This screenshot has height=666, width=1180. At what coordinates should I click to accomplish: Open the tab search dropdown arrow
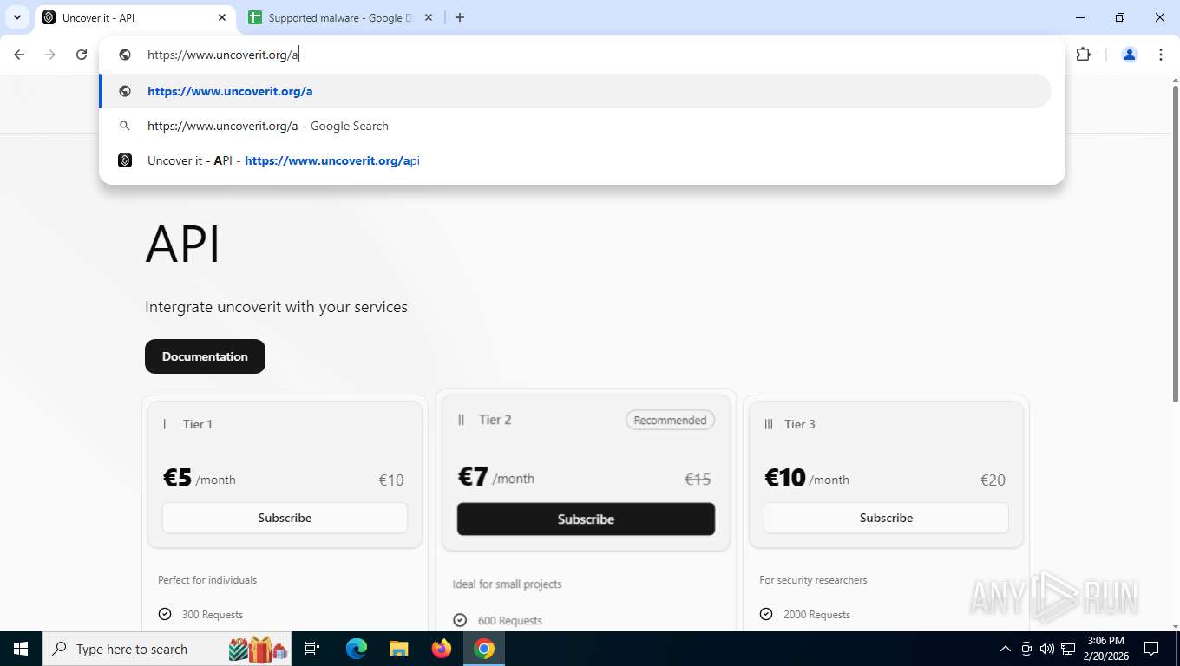(16, 17)
